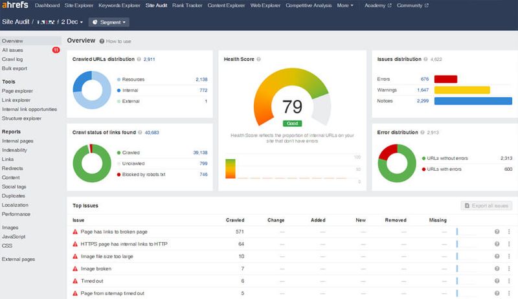Click the Health Score gauge showing 79
The image size is (518, 299).
point(292,97)
